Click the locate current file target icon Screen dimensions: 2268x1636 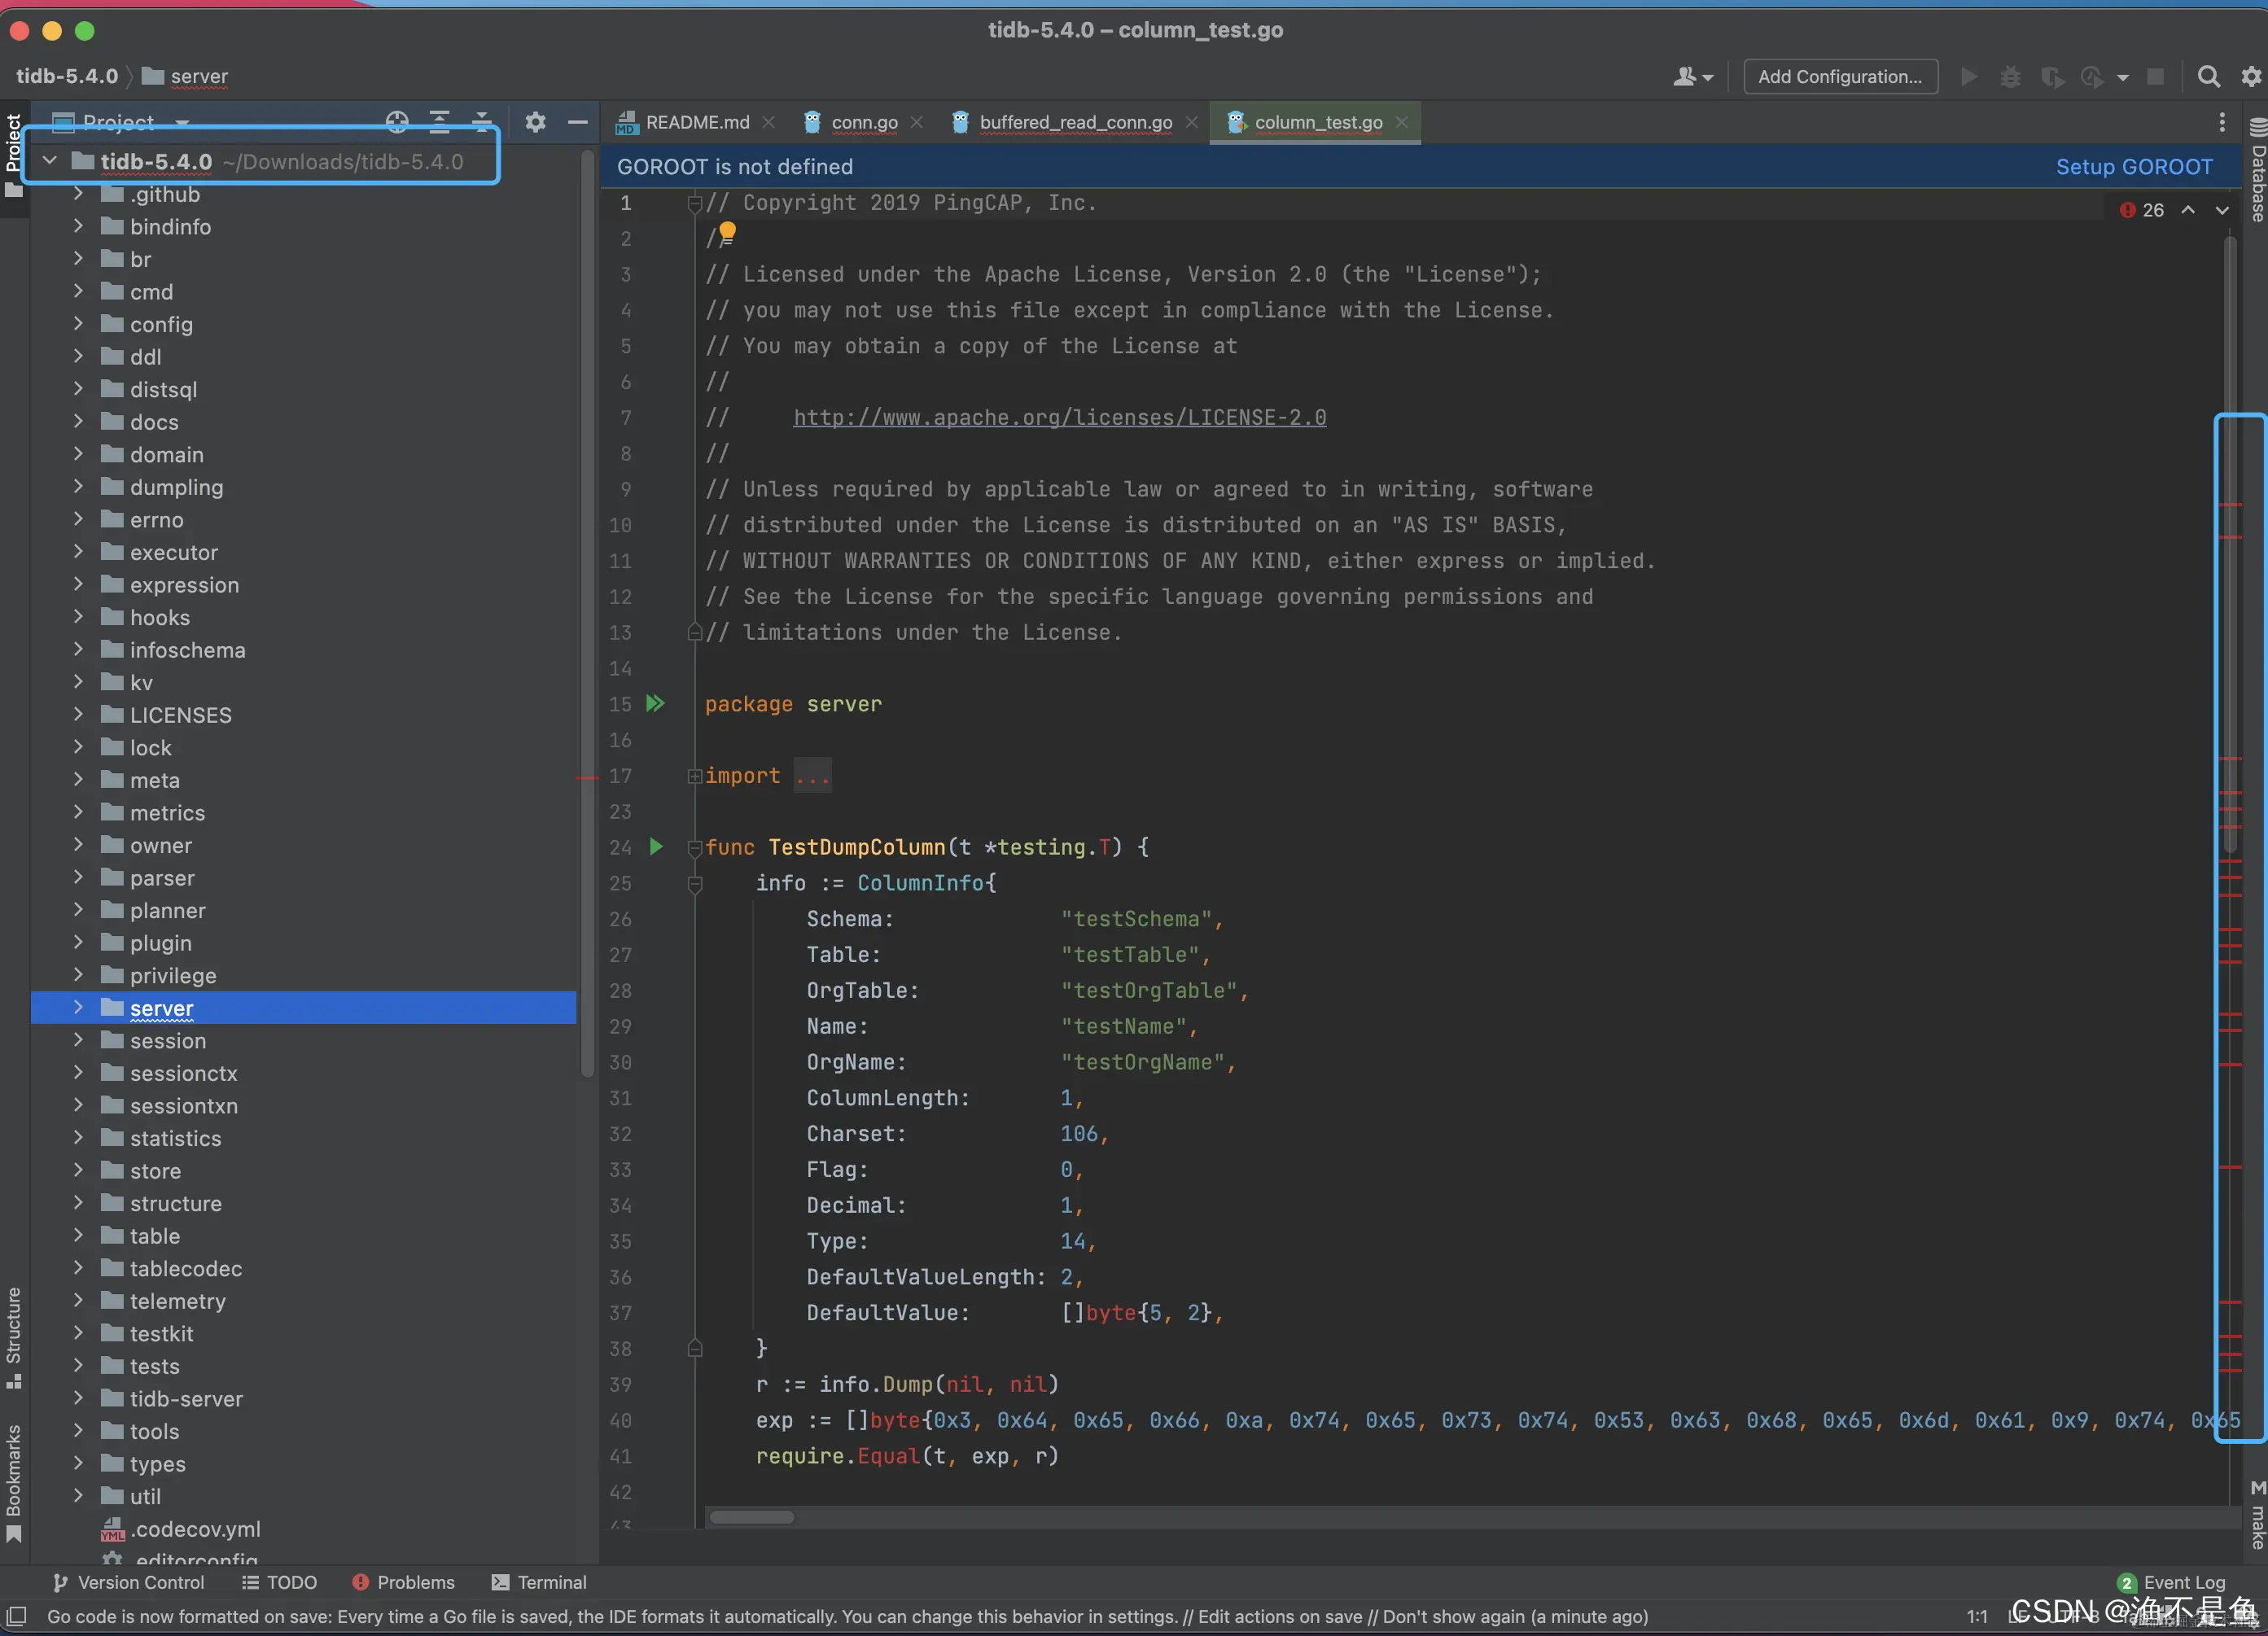point(397,122)
